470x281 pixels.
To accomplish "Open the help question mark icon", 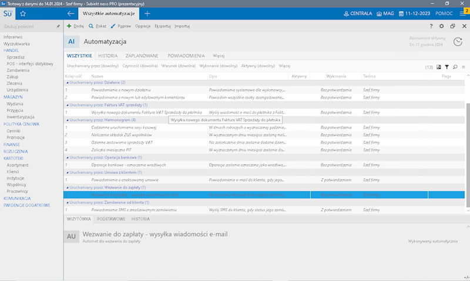I will pos(431,26).
